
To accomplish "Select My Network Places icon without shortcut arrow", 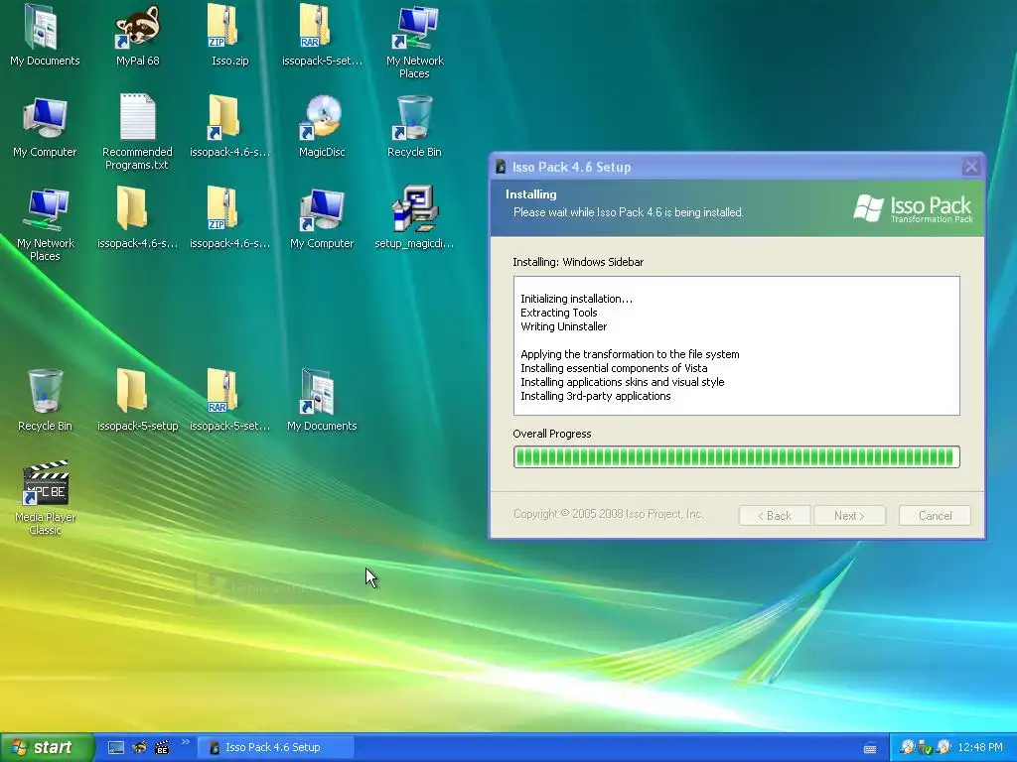I will (46, 223).
